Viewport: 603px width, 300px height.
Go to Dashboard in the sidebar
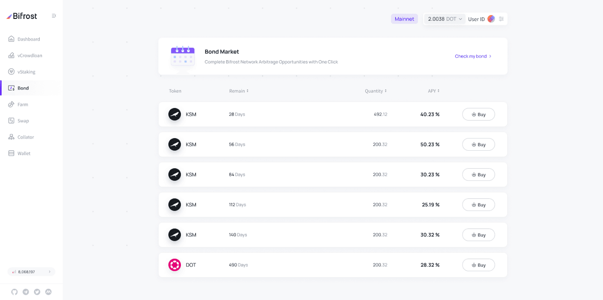28,39
